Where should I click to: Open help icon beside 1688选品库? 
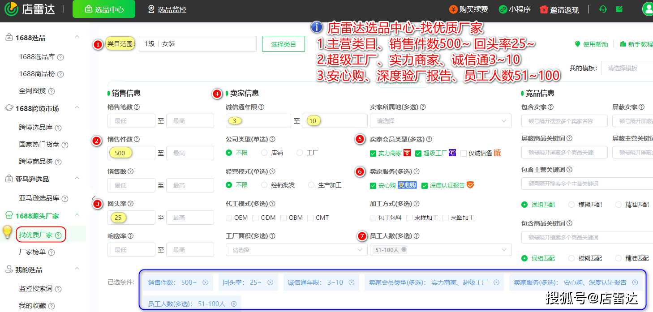click(60, 57)
